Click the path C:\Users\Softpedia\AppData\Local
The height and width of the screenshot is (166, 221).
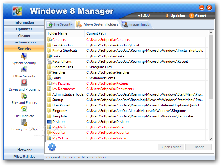coord(113,45)
